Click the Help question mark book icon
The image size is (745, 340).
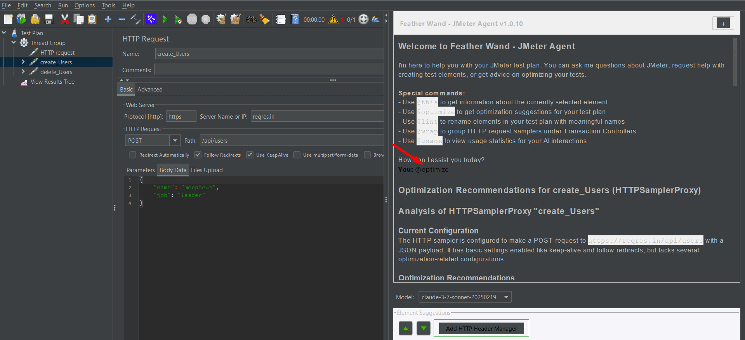click(x=295, y=19)
